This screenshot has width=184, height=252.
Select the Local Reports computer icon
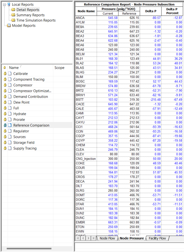[x=9, y=4]
